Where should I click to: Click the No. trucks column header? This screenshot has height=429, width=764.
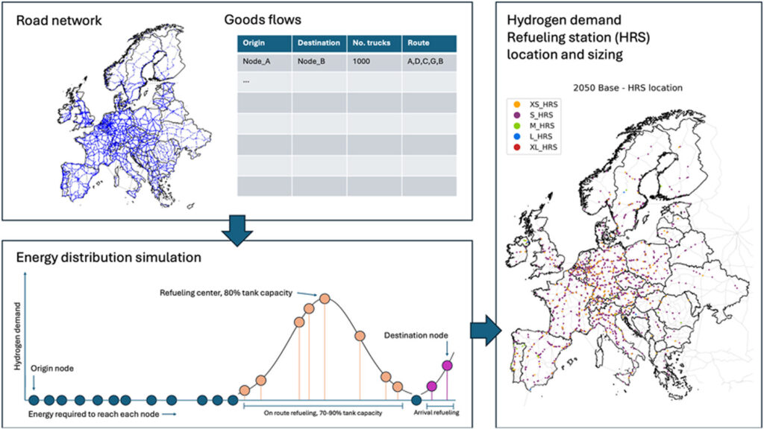[x=373, y=43]
